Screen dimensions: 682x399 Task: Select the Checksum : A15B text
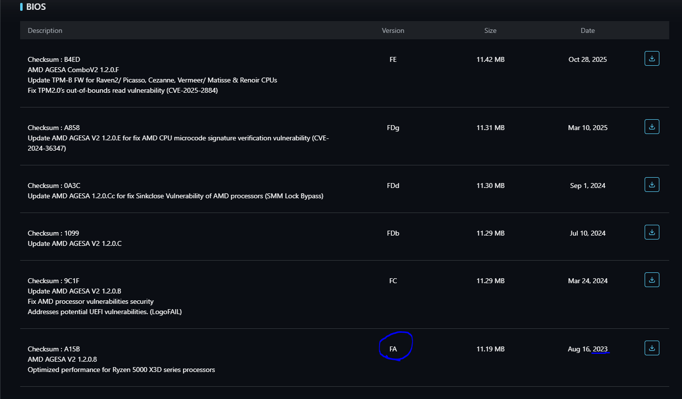tap(54, 349)
